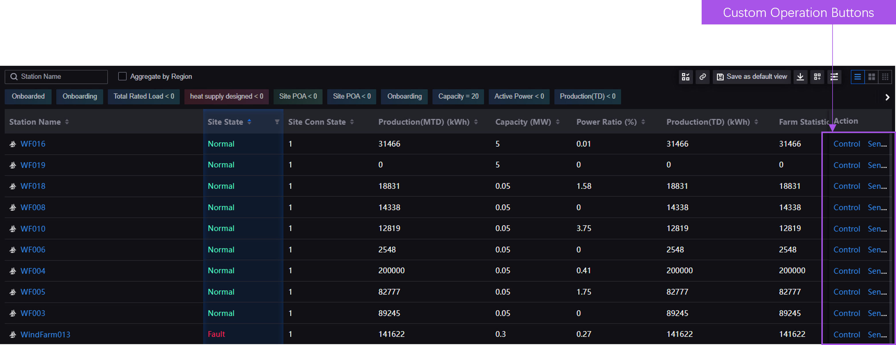
Task: Enable Aggregate by Region checkbox
Action: [x=122, y=76]
